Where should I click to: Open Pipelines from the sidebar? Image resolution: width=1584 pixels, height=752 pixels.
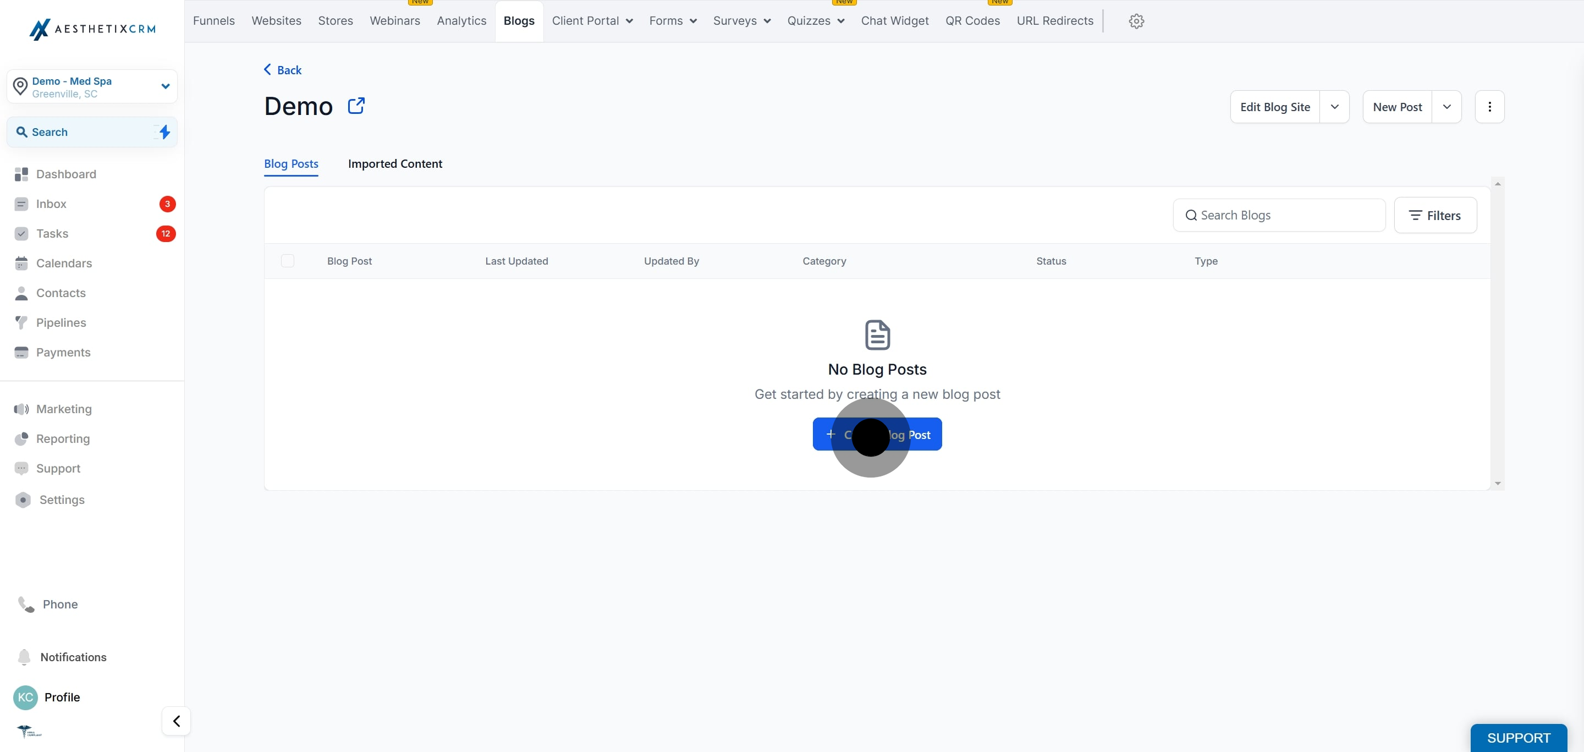[x=61, y=323]
